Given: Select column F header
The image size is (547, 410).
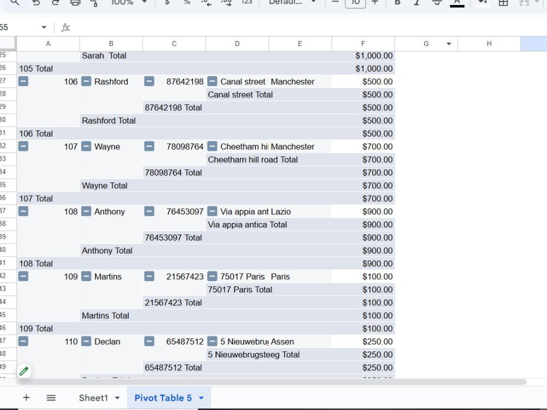Looking at the screenshot, I should point(363,44).
